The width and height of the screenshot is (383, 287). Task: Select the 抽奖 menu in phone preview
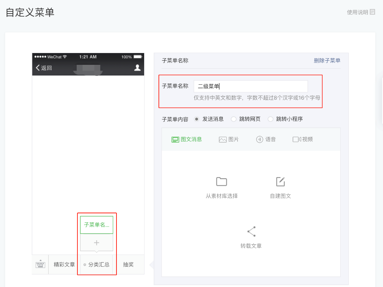coord(128,265)
